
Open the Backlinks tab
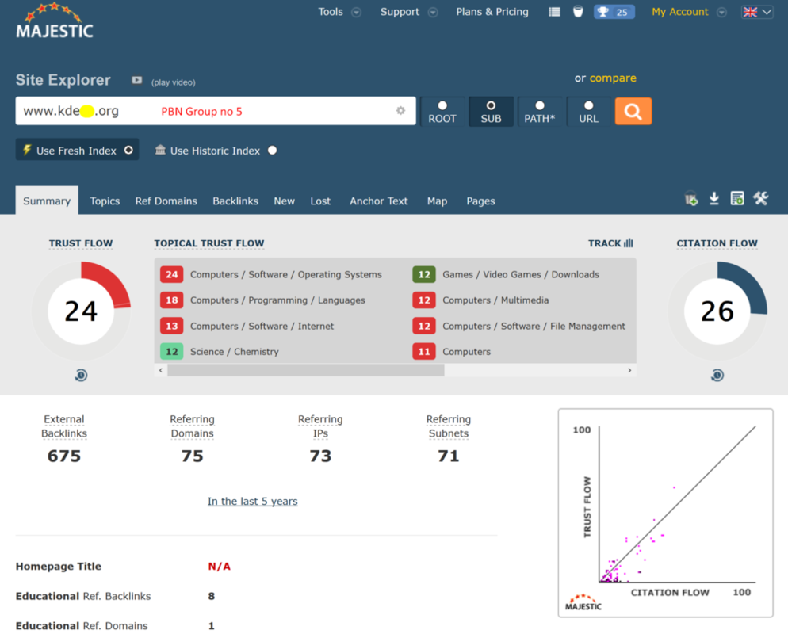click(x=235, y=201)
